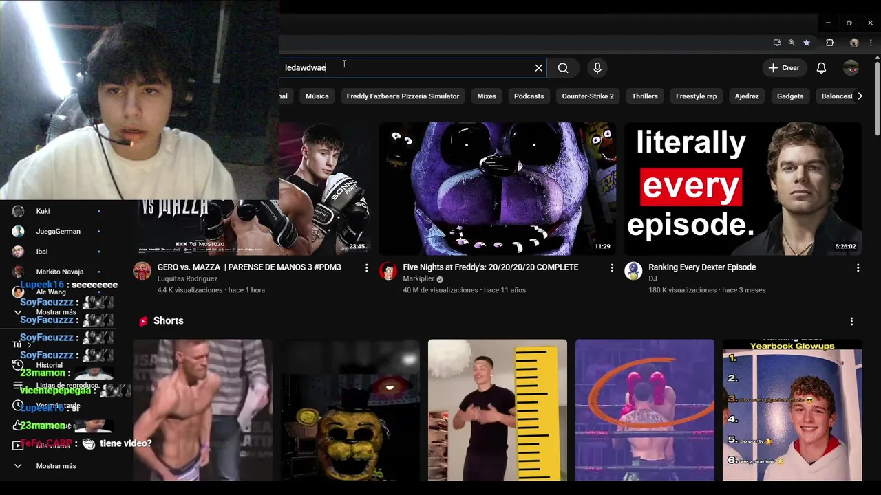Select the Música filter chip
This screenshot has width=881, height=495.
(x=317, y=96)
